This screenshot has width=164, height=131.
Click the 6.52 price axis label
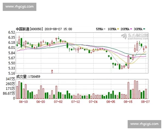(11, 32)
